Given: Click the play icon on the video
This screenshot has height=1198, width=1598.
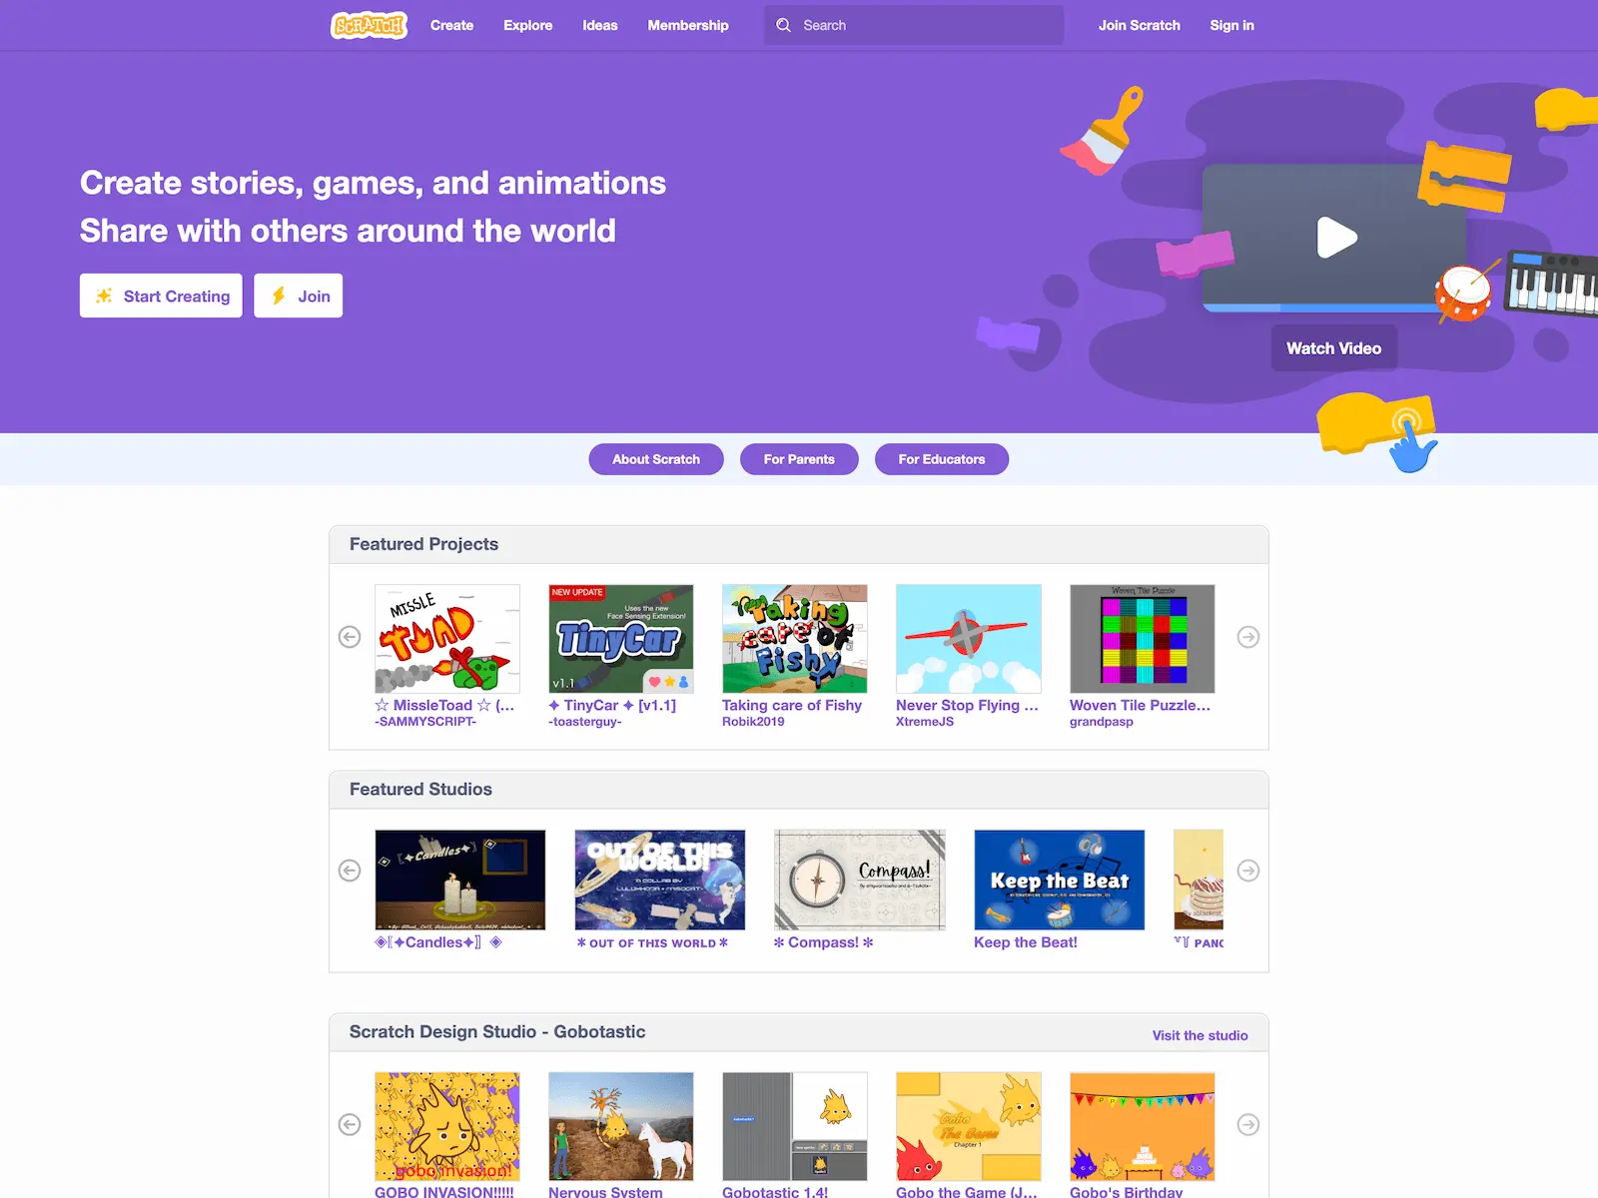Looking at the screenshot, I should click(x=1336, y=238).
